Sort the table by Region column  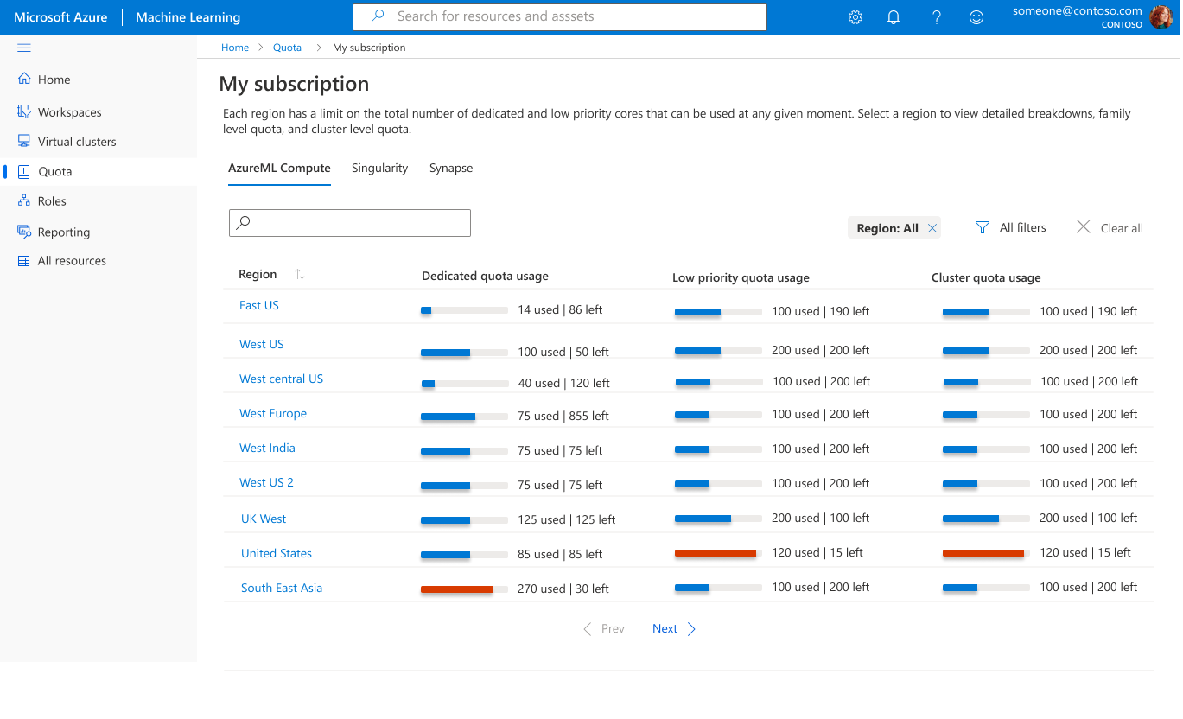300,274
